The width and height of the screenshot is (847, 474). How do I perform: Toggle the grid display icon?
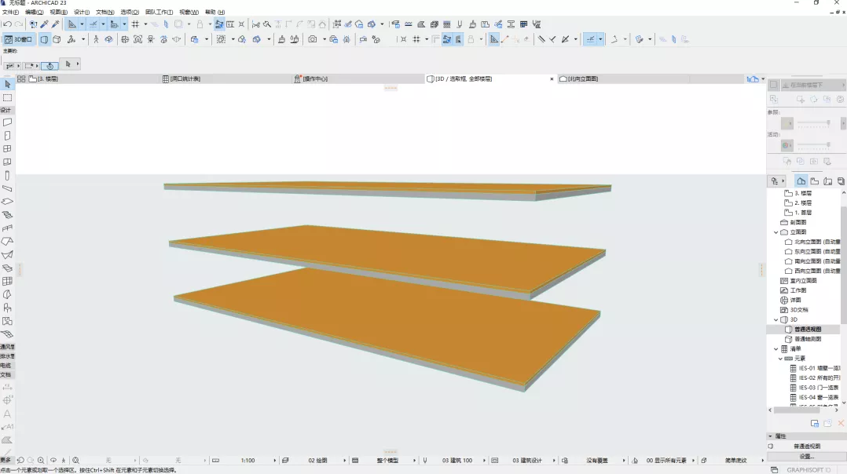135,24
